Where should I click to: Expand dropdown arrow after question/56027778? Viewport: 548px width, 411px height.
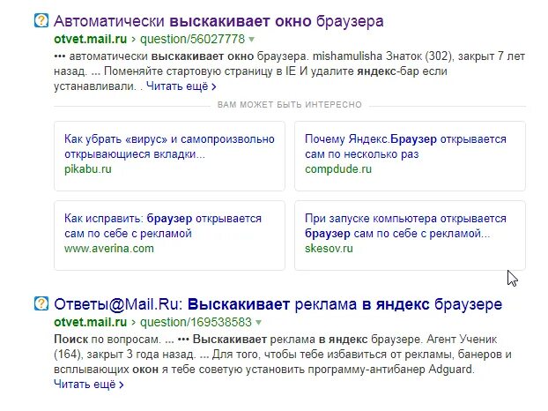click(252, 40)
